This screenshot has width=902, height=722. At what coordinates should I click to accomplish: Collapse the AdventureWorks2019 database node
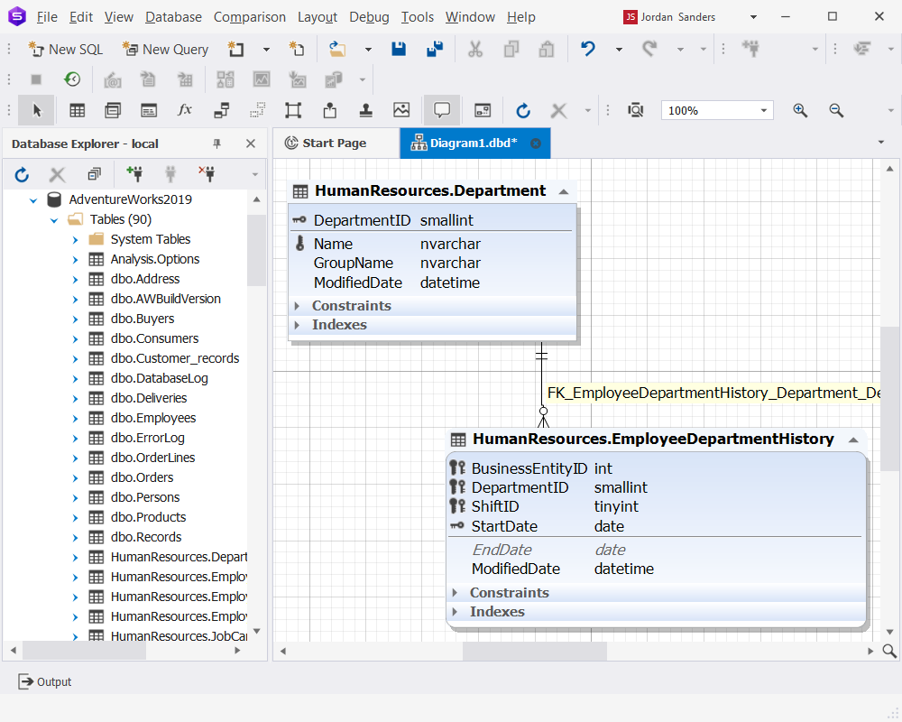pyautogui.click(x=33, y=200)
